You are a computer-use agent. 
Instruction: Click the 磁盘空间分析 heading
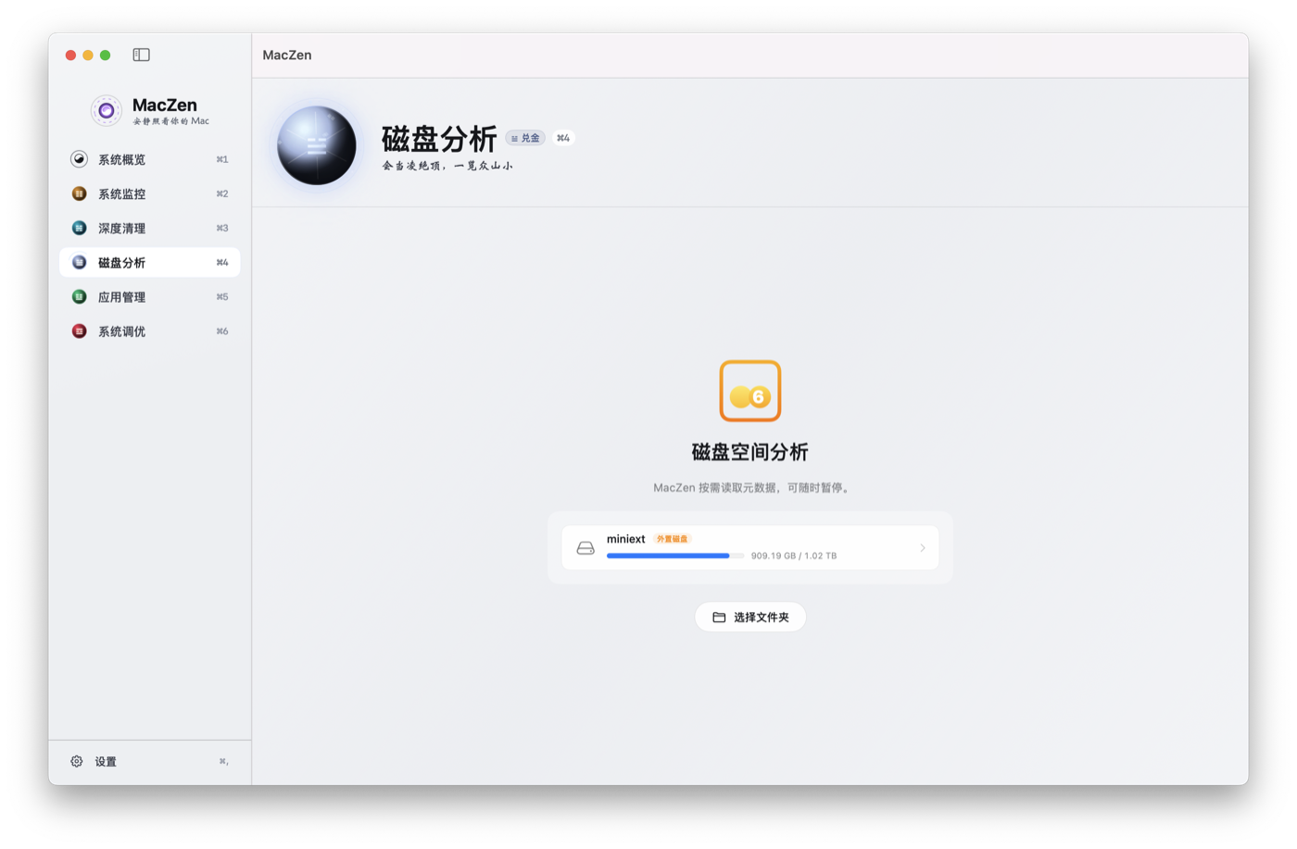click(x=750, y=452)
